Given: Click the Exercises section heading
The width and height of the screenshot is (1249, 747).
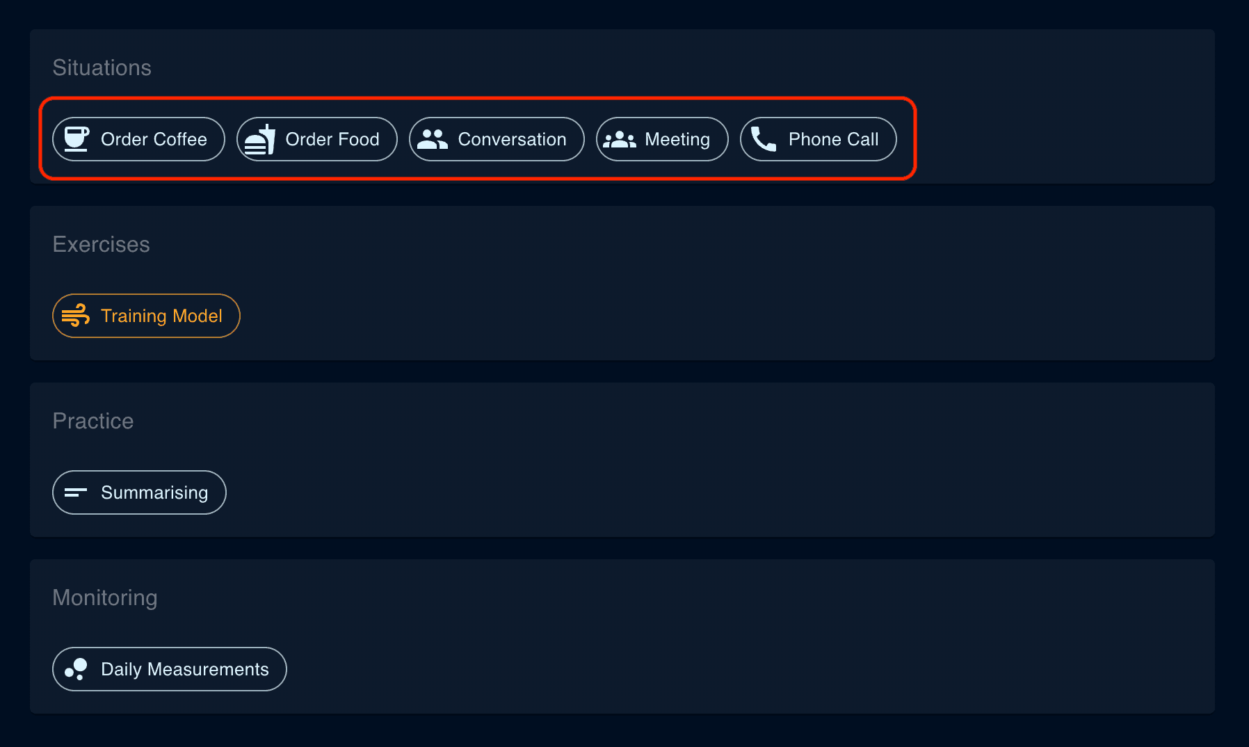Looking at the screenshot, I should [102, 244].
